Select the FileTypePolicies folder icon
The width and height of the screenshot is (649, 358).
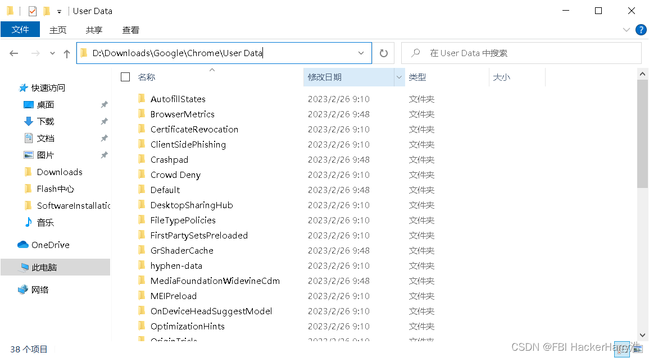(x=142, y=220)
